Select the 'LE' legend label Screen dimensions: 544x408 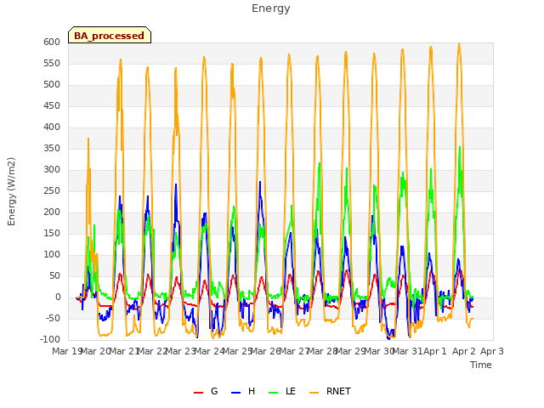[291, 391]
